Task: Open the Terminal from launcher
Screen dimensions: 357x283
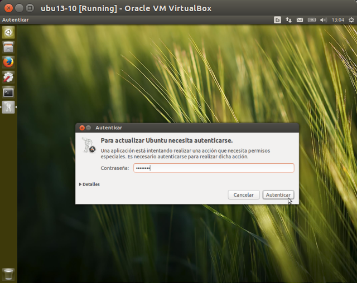Action: point(8,92)
